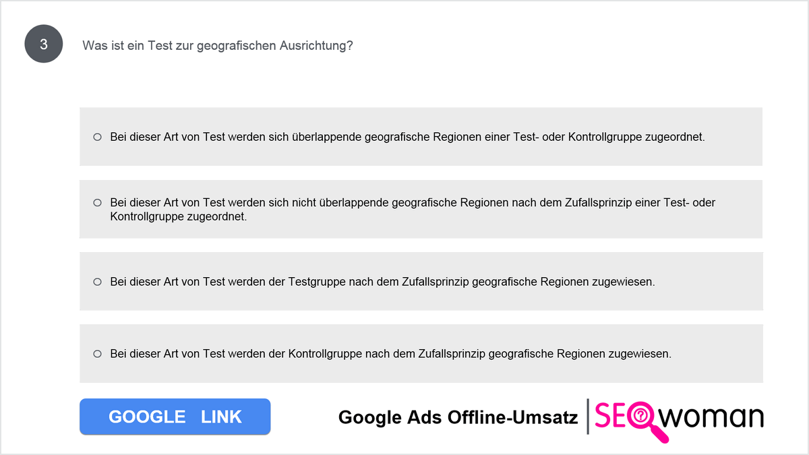Click the vertical divider beside SEO logo
This screenshot has width=809, height=455.
[588, 417]
